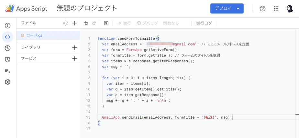Open the Executions list icon
Viewport: 299px width, 138px height.
(x=7, y=71)
